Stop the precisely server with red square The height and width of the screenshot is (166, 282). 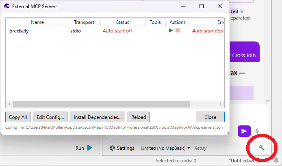178,30
